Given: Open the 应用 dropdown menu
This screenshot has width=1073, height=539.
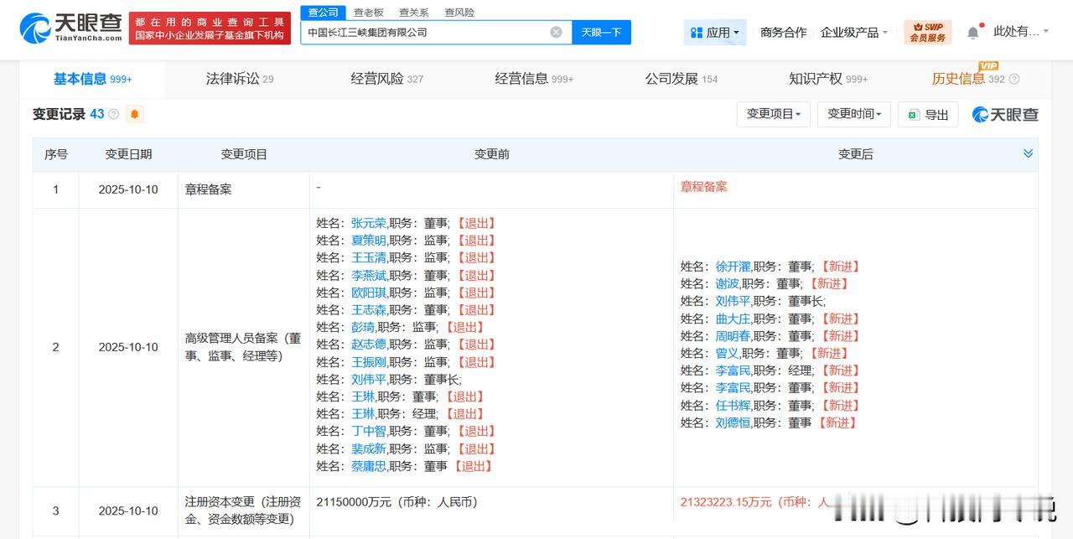Looking at the screenshot, I should 714,32.
